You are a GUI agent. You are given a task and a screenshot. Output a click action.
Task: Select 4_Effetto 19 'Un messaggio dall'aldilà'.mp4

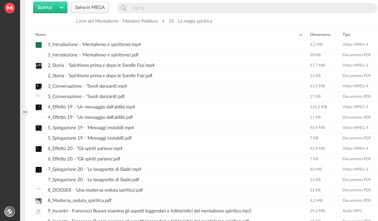pyautogui.click(x=206, y=107)
